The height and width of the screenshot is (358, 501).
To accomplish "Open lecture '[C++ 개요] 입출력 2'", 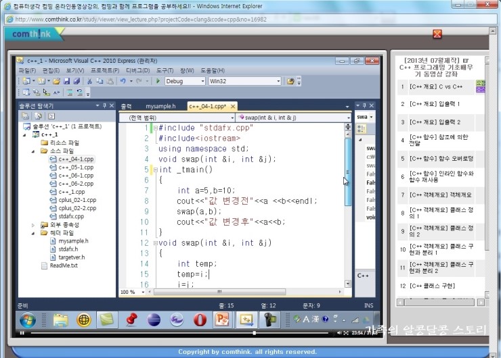I will click(436, 122).
